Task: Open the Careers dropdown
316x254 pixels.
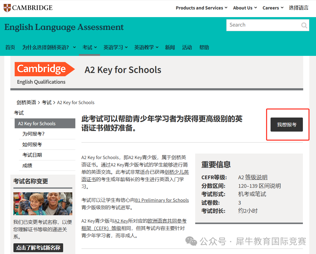Action: 273,8
